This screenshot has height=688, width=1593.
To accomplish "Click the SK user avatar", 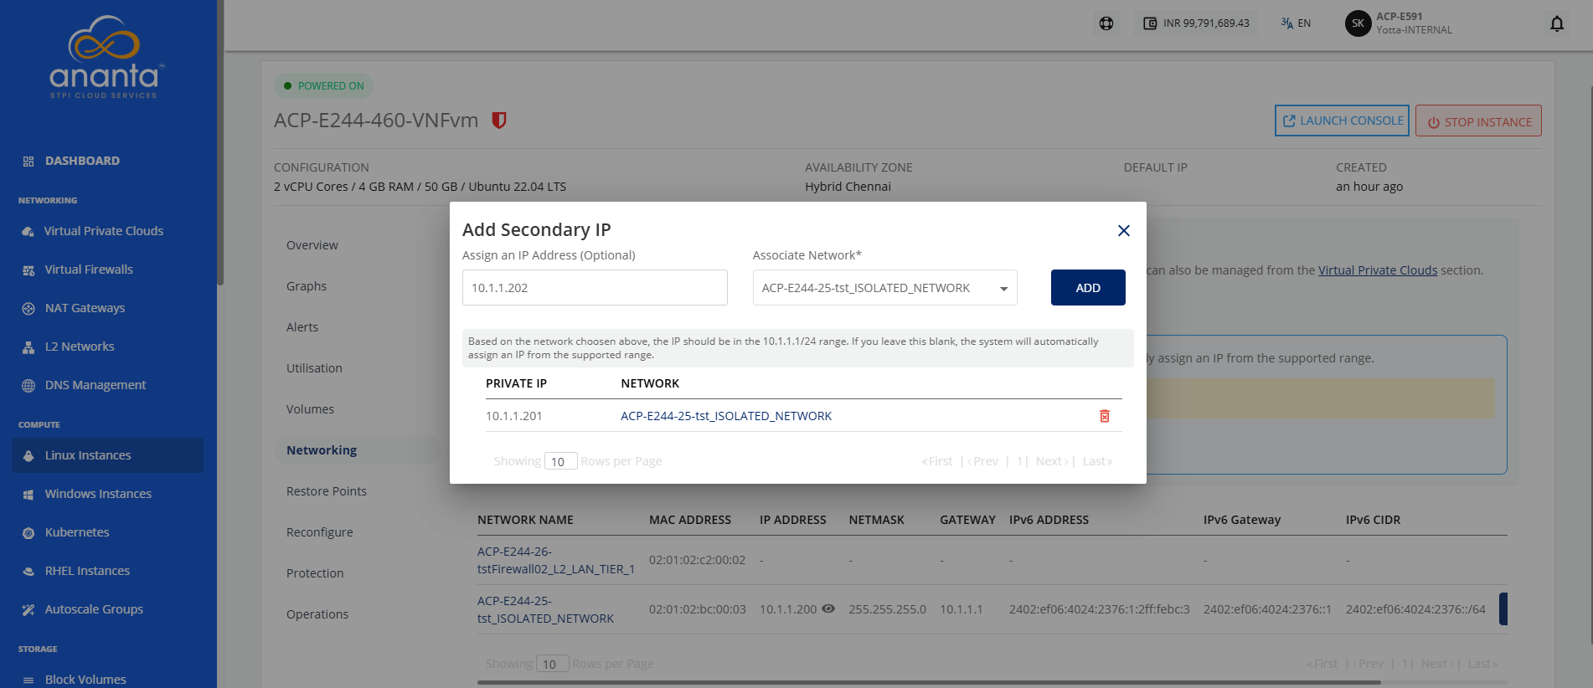I will (x=1358, y=23).
